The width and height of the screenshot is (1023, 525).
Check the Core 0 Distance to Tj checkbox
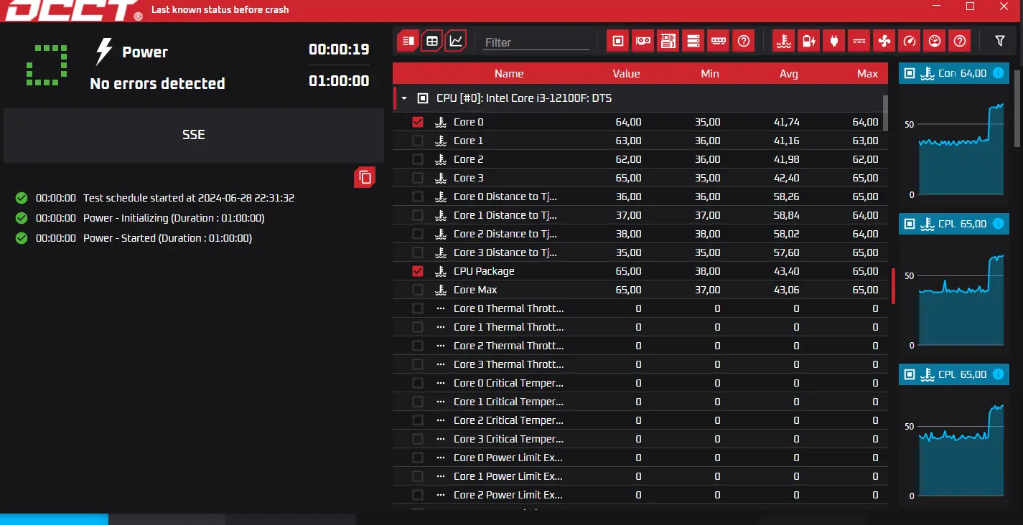(x=418, y=197)
